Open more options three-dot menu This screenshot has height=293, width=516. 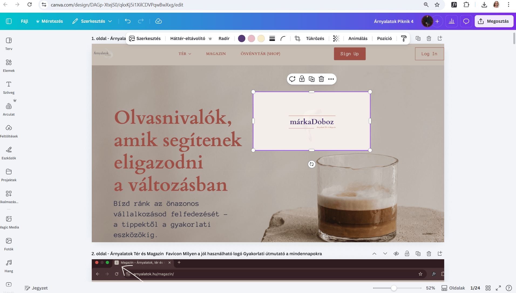(331, 79)
